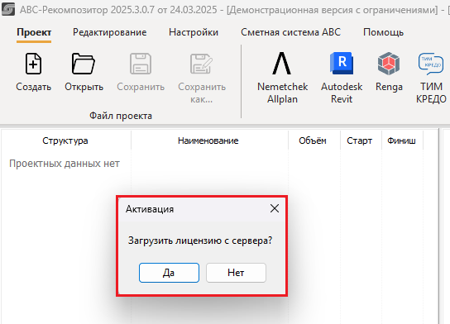Select the ТИМ КРЕДО import icon
This screenshot has height=324, width=450.
point(431,64)
